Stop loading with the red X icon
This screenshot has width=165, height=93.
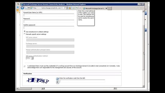[x=80, y=8]
